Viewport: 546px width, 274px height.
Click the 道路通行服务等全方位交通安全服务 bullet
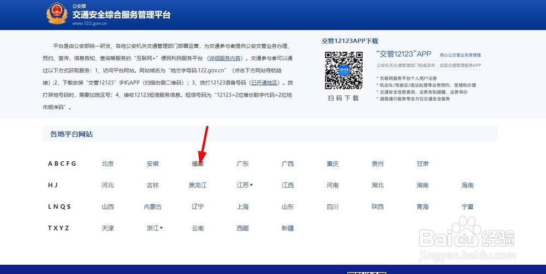pyautogui.click(x=413, y=99)
